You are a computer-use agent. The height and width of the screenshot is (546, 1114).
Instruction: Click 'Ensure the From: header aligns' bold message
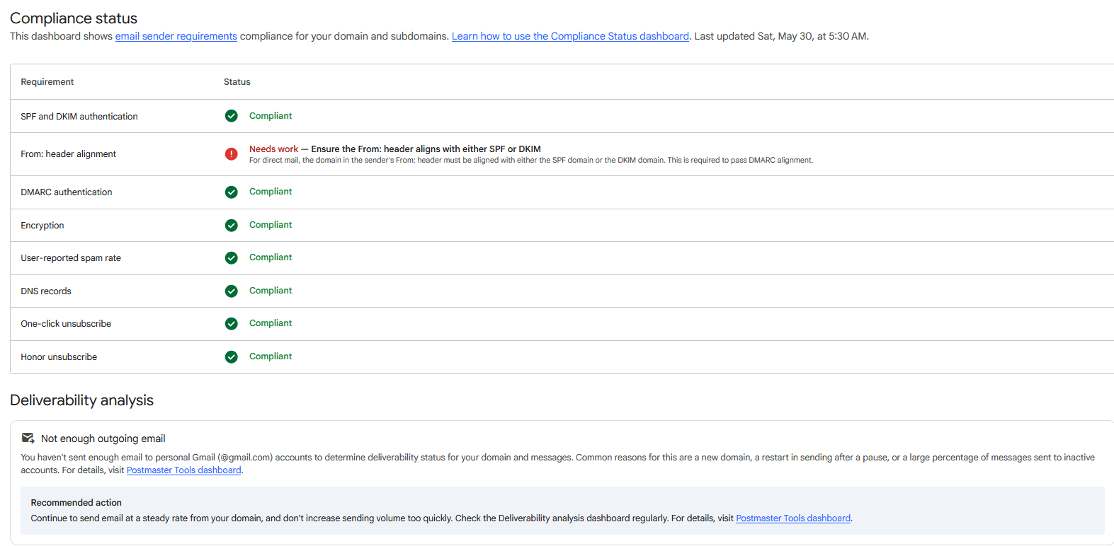tap(426, 149)
